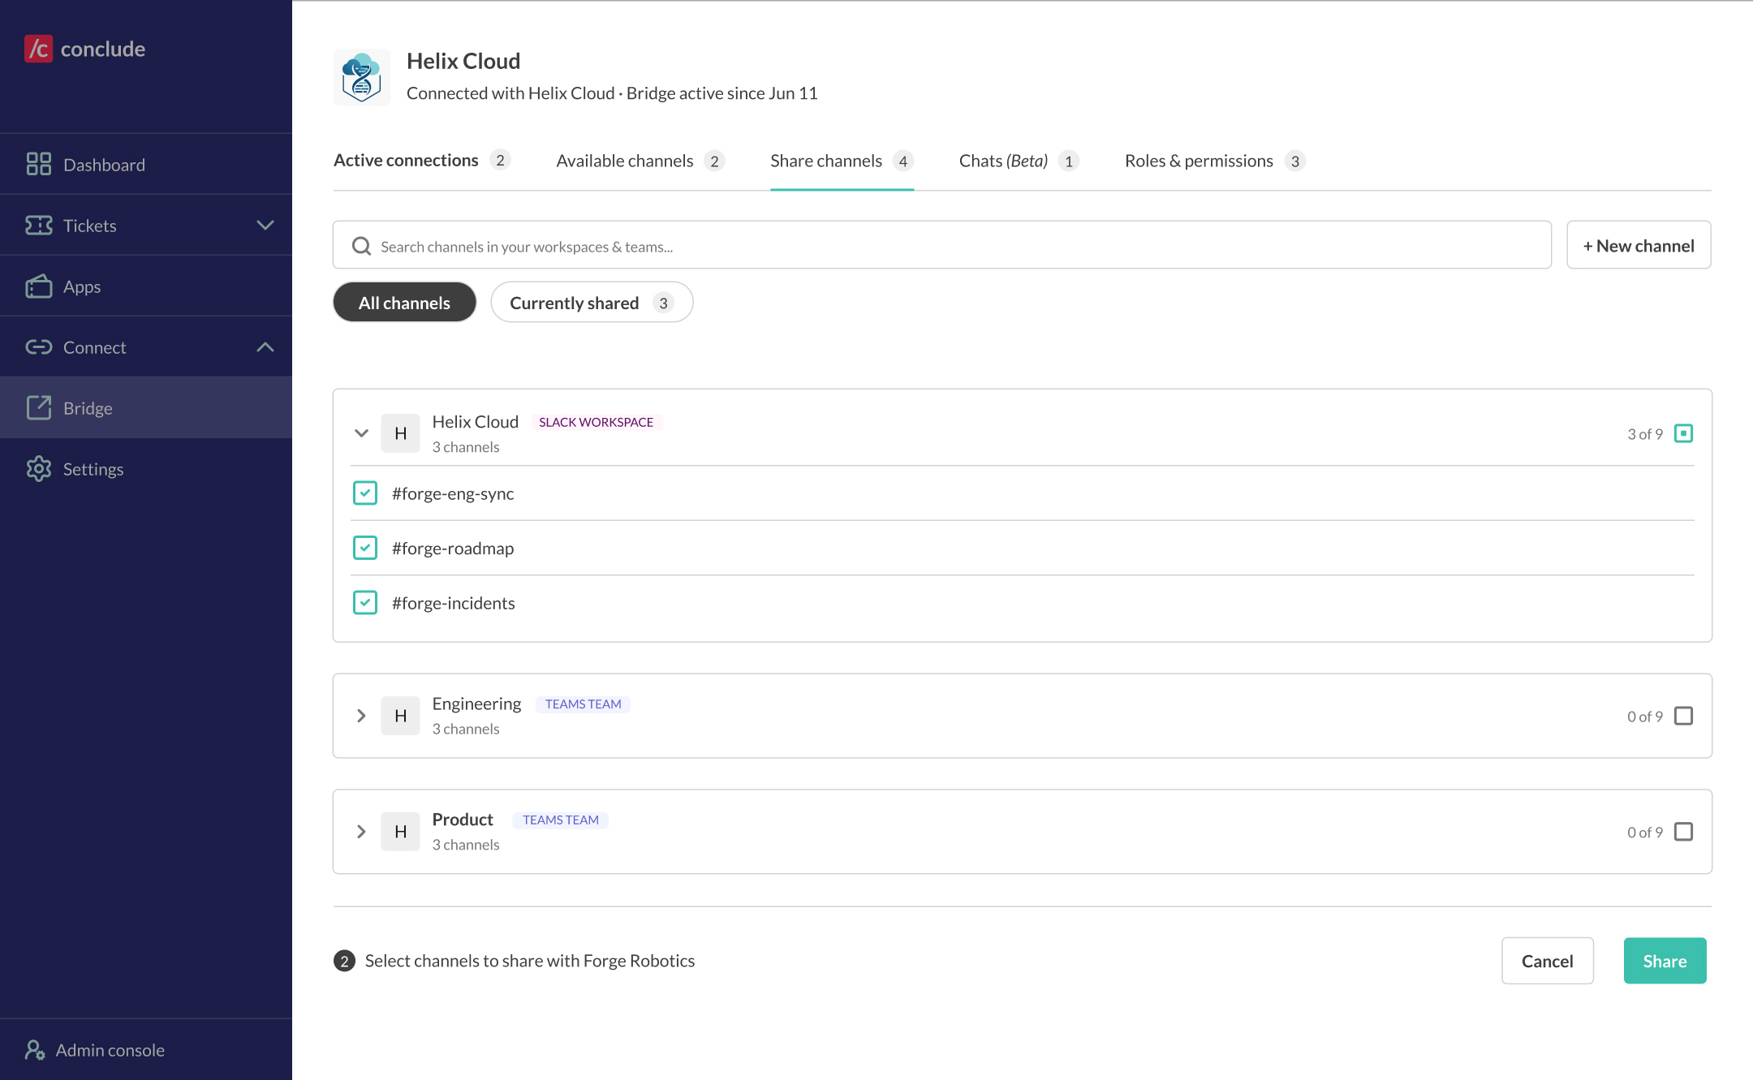Click 'Bridge active since Jun 11' subtitle
Viewport: 1753px width, 1080px height.
coord(722,93)
